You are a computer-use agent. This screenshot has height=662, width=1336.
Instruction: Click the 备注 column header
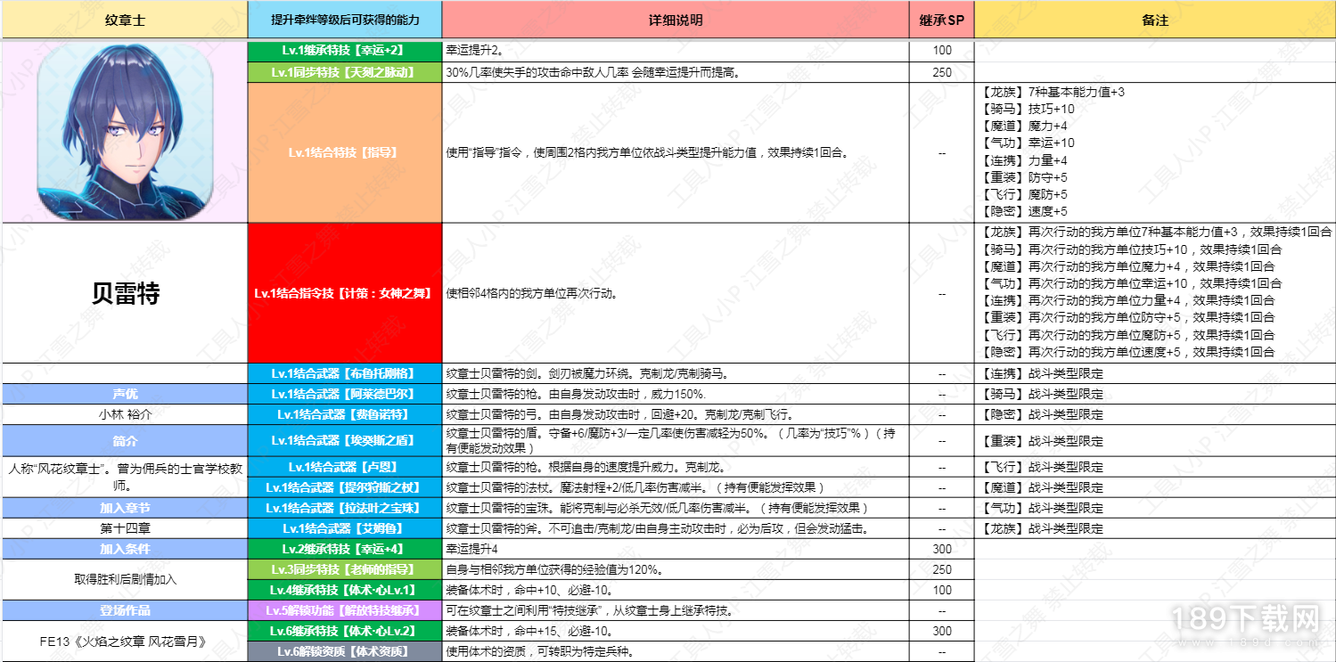tap(1154, 20)
